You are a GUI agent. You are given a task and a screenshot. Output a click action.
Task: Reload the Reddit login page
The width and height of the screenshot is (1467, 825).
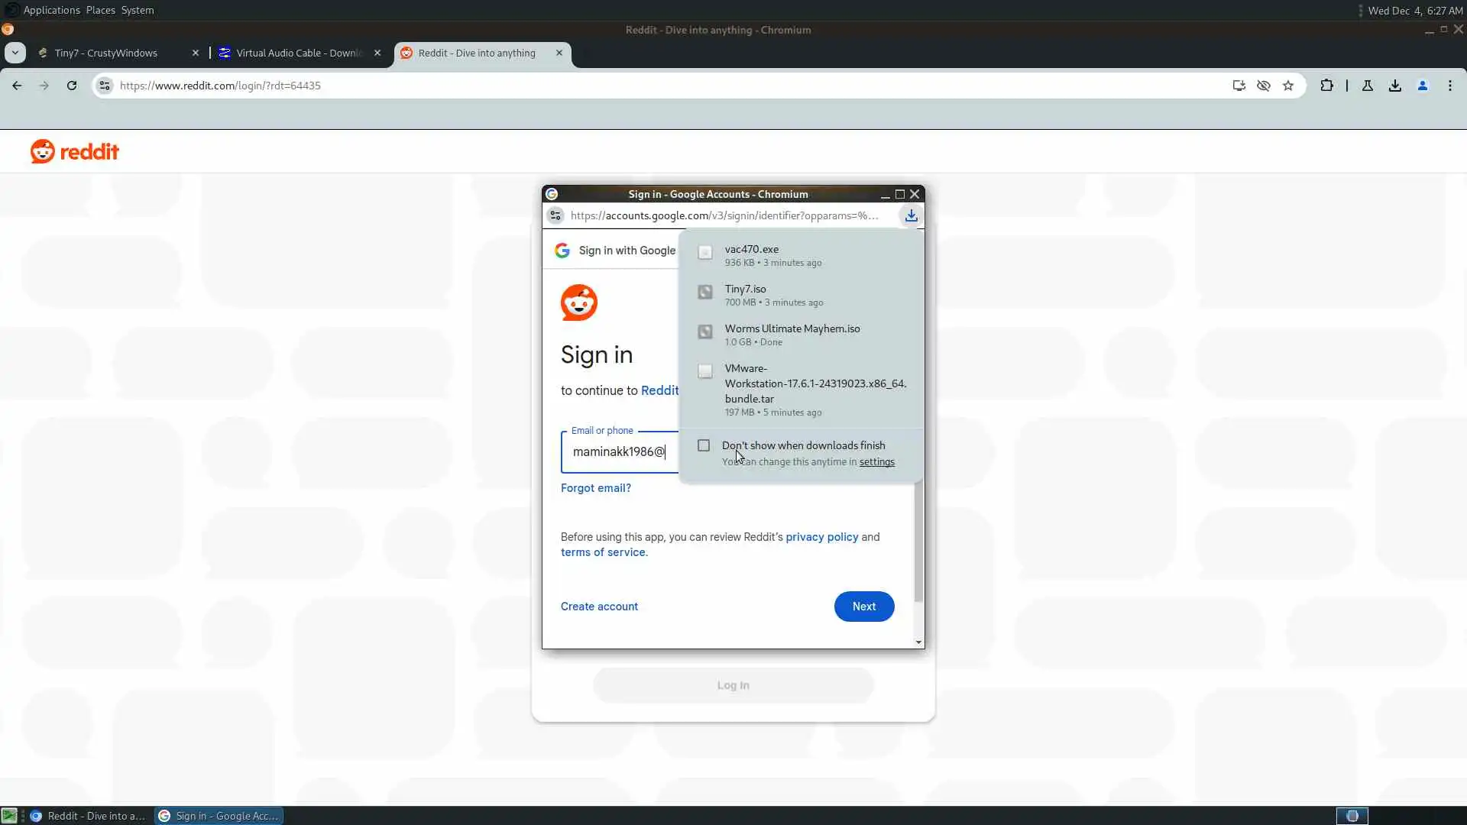[x=72, y=86]
